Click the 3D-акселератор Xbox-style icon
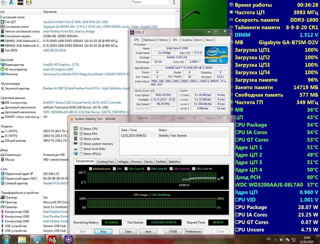 pyautogui.click(x=3, y=69)
